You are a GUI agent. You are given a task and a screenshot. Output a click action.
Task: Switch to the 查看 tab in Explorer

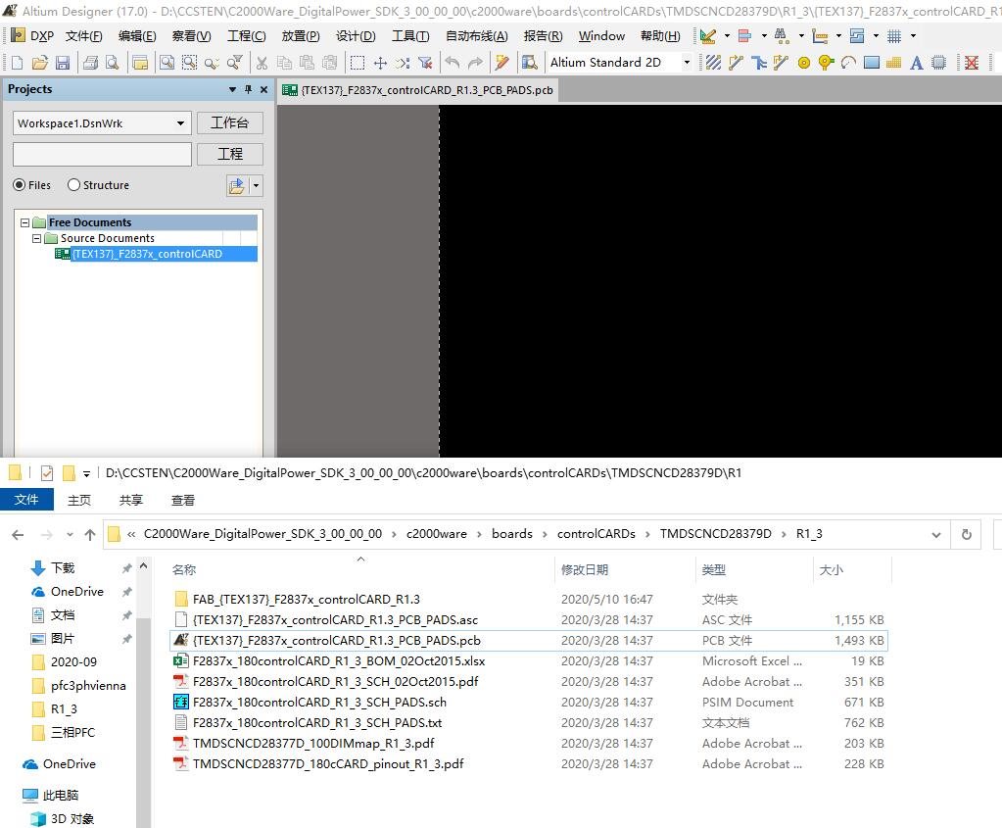point(183,500)
